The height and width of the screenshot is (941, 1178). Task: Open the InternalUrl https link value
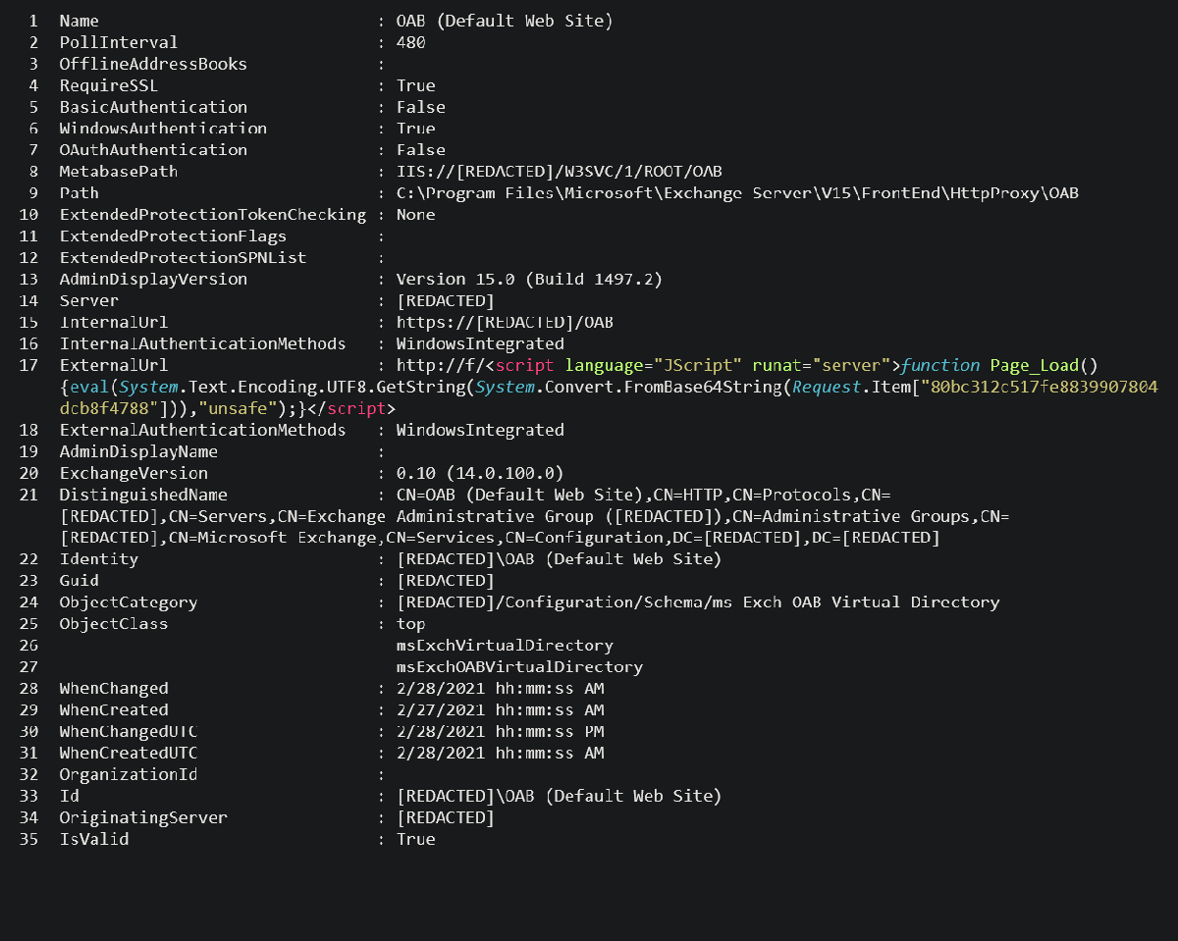point(505,323)
